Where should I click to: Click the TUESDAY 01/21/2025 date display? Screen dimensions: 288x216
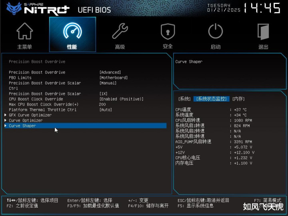224,8
